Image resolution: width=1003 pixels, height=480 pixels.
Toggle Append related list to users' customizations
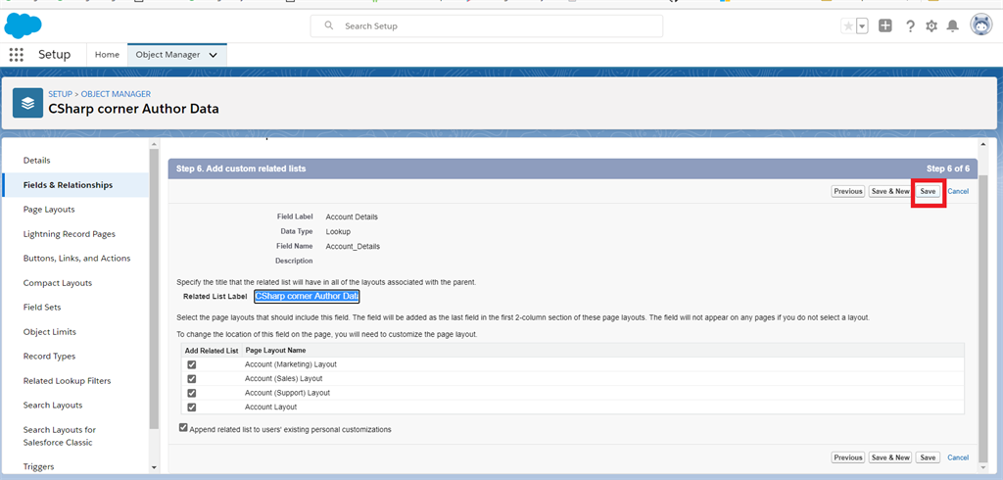pyautogui.click(x=183, y=428)
